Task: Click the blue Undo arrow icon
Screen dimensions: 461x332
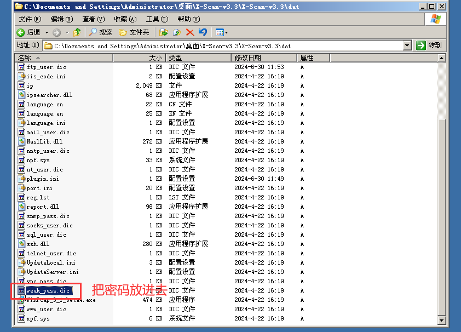Action: (x=203, y=32)
